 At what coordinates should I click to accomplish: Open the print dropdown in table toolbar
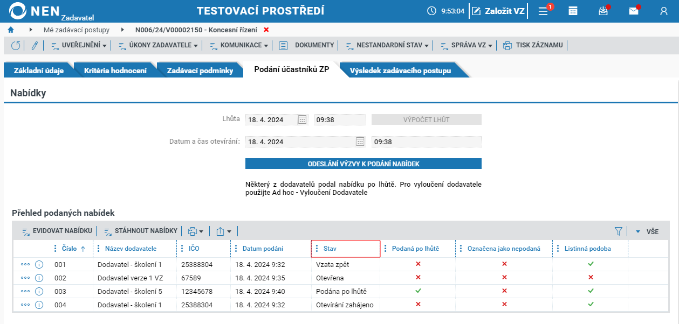tap(196, 231)
